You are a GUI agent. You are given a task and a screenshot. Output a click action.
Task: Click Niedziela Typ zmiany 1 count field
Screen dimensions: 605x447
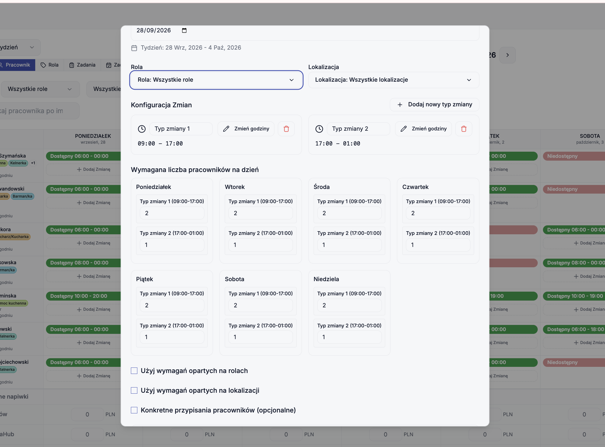(x=349, y=306)
